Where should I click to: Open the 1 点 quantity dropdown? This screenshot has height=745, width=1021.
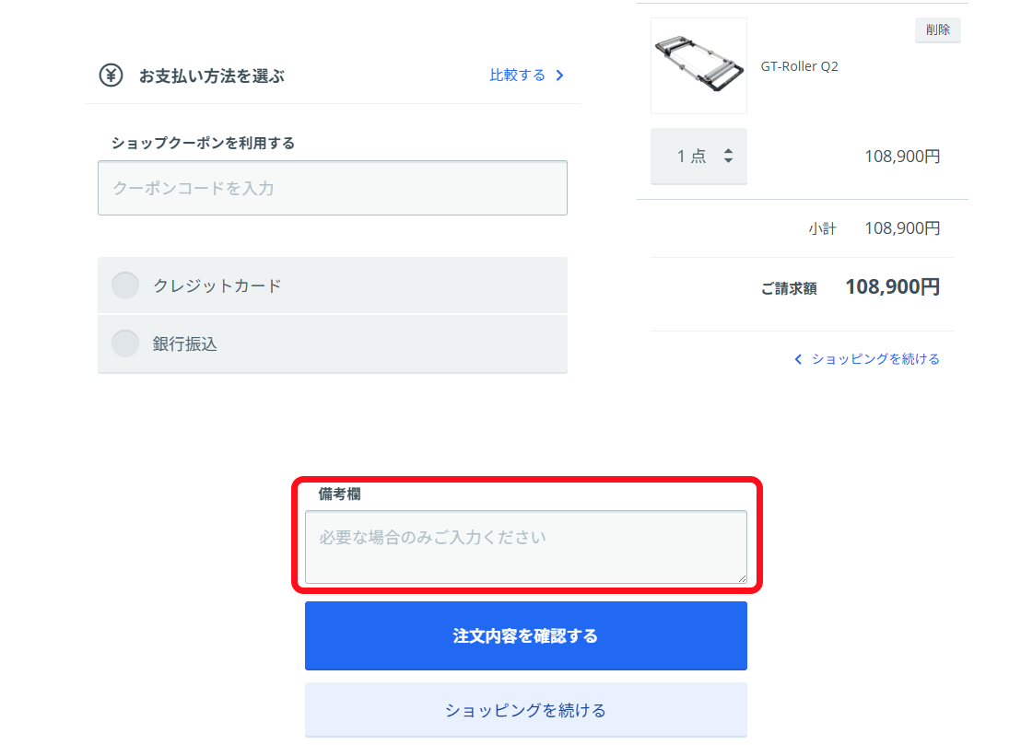698,157
